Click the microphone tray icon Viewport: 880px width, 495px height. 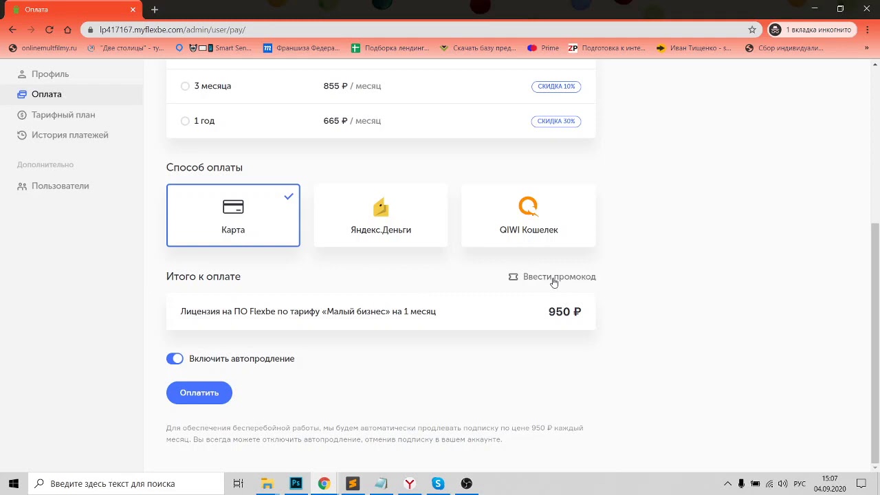click(741, 483)
